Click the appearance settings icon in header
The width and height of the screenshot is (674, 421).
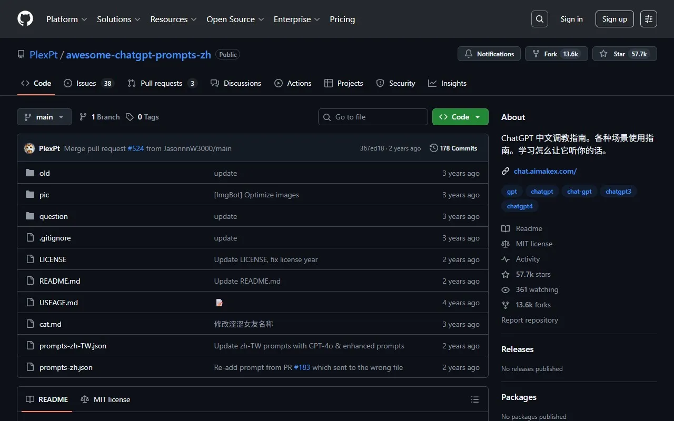point(649,19)
